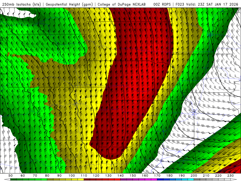Click the 230 kts colorbar label
Viewport: 241px width, 181px height.
click(x=230, y=176)
